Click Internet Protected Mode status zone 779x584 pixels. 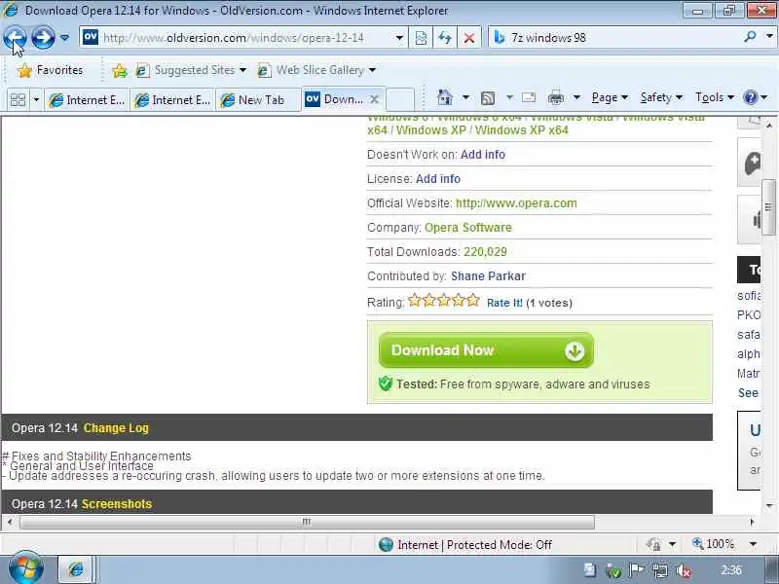(x=465, y=545)
